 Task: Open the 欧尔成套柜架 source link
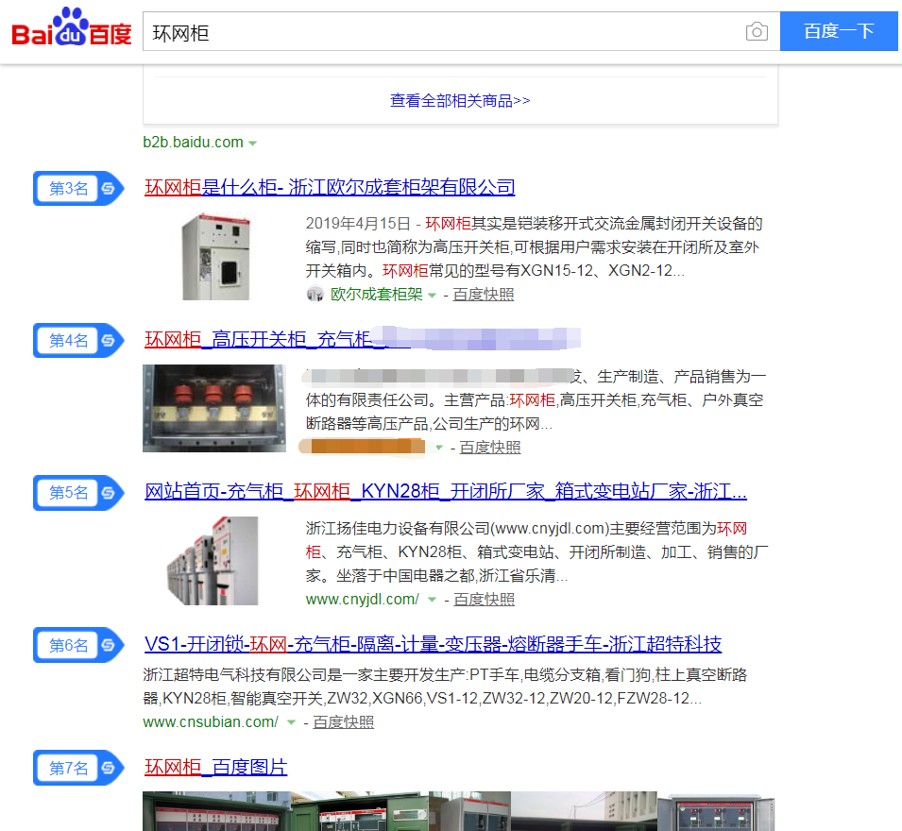[376, 295]
